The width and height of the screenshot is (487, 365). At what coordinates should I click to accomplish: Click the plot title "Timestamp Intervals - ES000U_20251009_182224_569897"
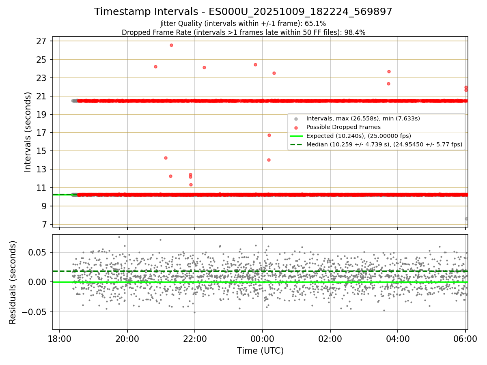(243, 12)
